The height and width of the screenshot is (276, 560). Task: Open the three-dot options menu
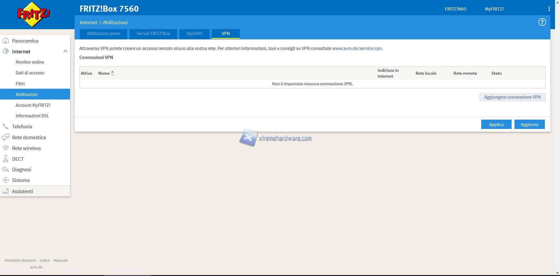point(549,9)
